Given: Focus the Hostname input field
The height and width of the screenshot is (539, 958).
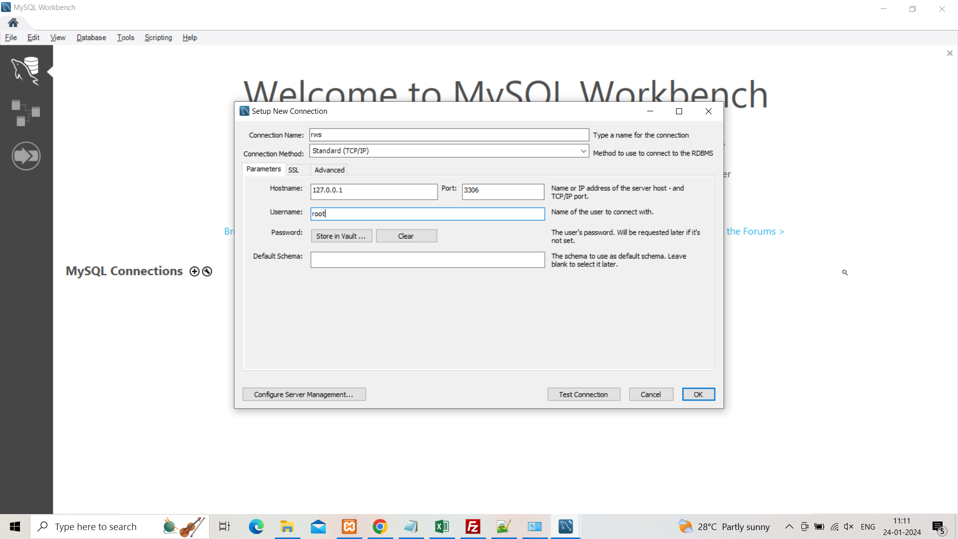Looking at the screenshot, I should 374,191.
